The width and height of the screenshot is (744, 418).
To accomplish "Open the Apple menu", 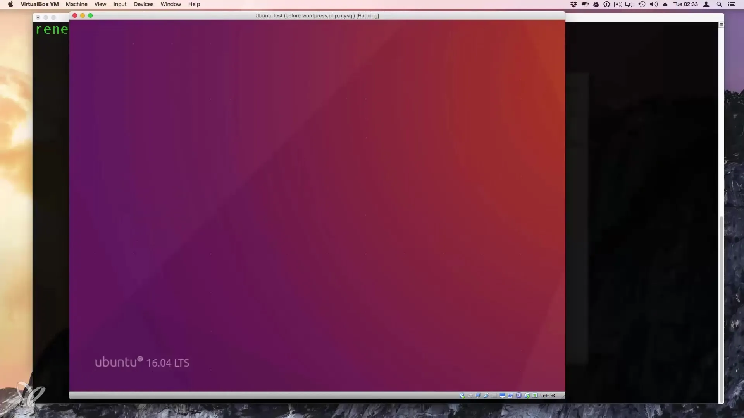I will point(10,4).
